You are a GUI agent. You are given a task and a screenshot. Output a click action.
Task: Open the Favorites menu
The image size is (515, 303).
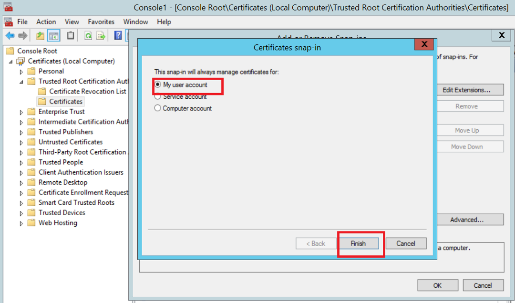101,21
